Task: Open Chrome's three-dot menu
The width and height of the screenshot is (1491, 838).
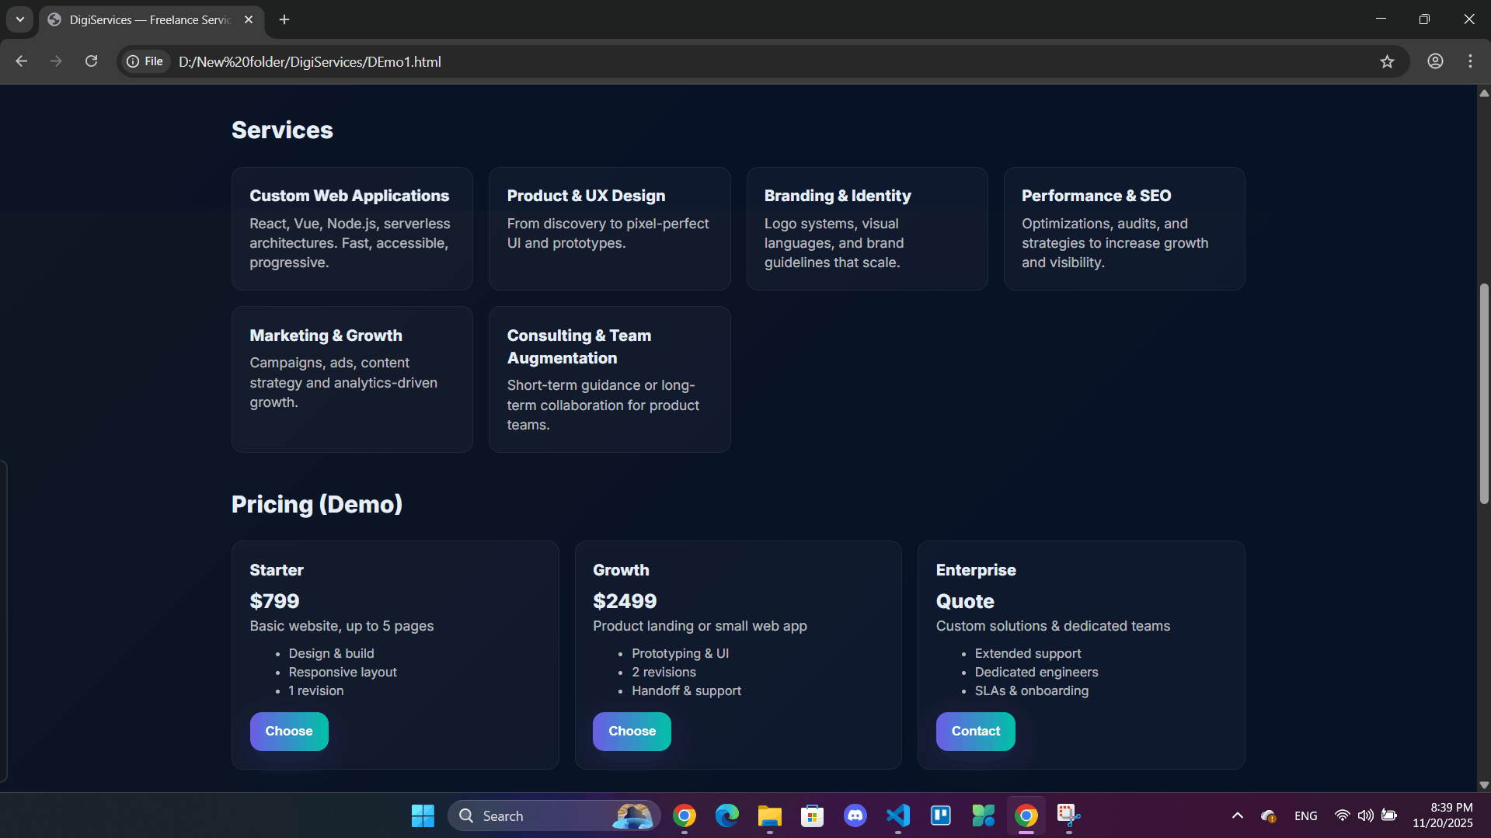Action: click(1470, 61)
